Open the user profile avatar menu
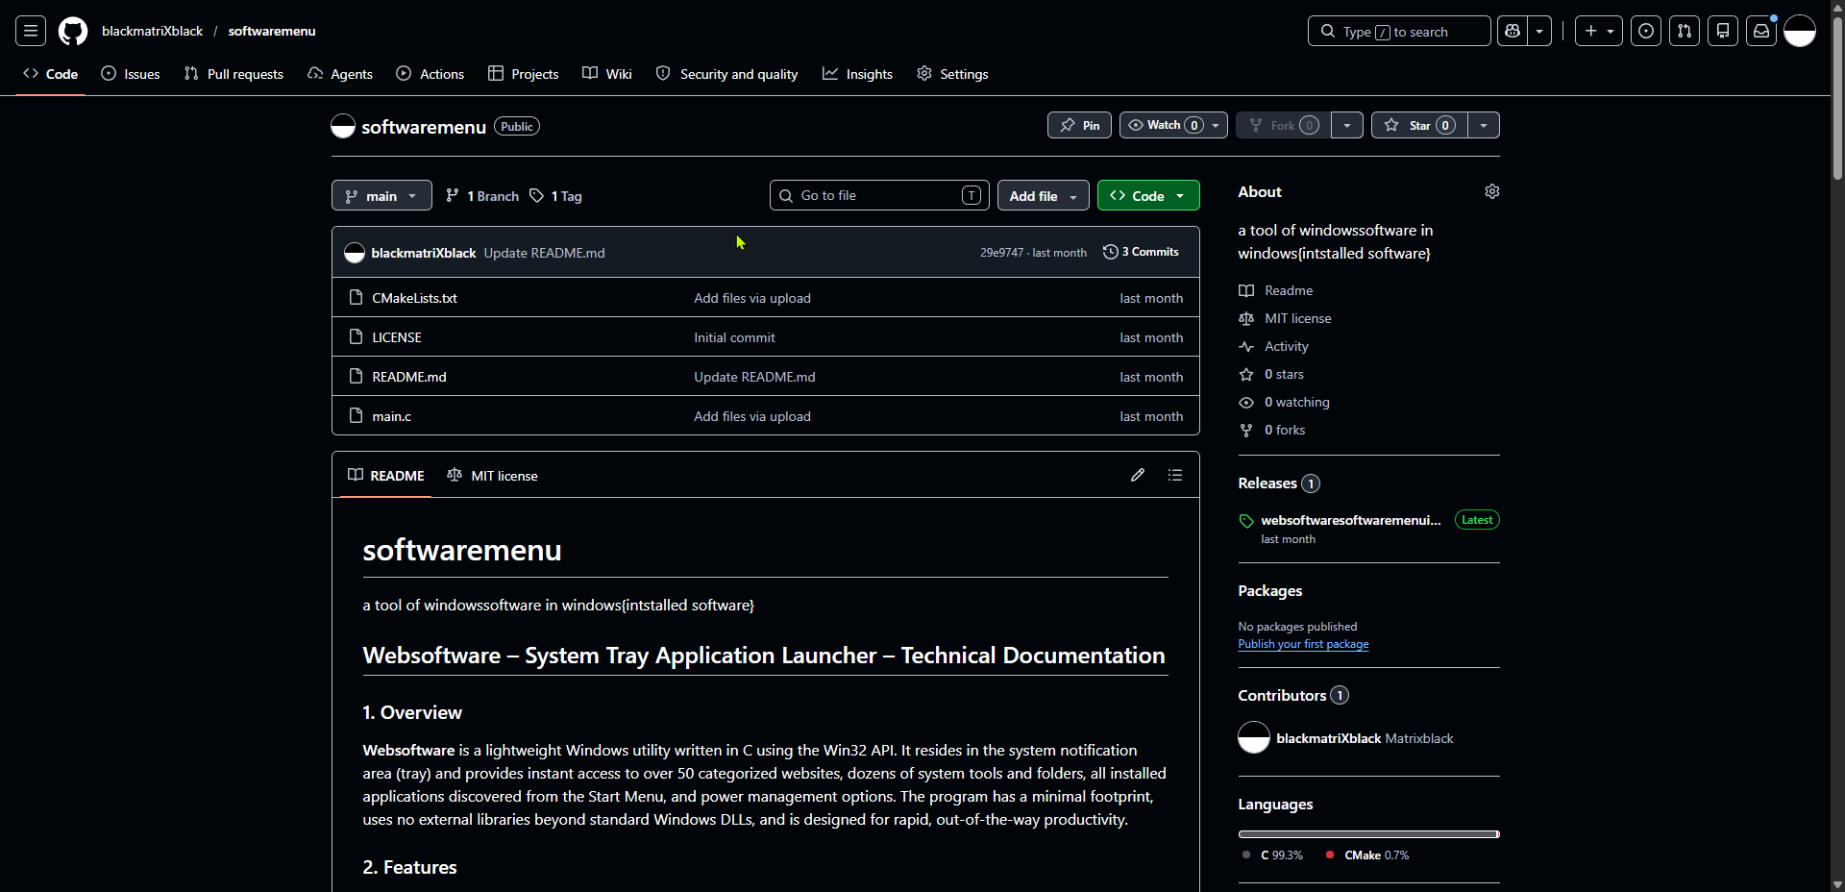1845x892 pixels. click(1800, 31)
